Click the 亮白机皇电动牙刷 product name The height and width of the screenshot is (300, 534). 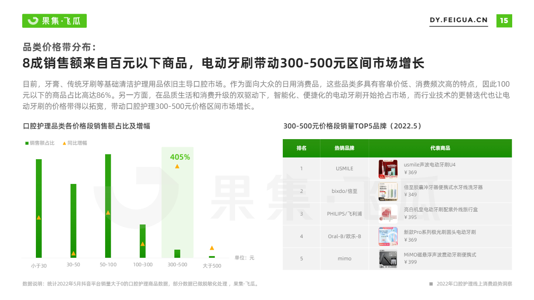441,210
